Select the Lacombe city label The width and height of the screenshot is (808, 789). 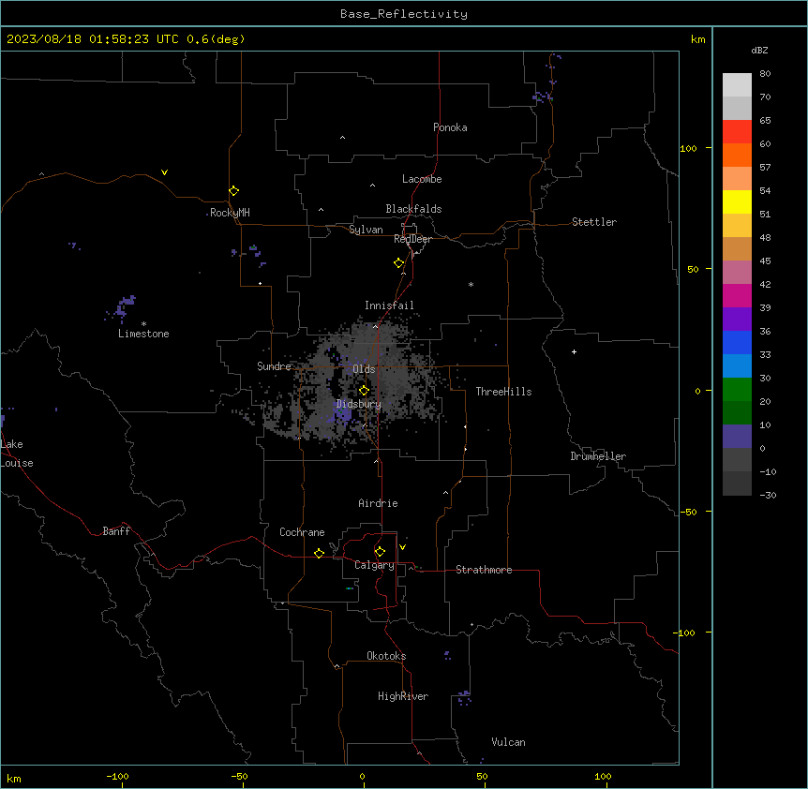point(422,179)
